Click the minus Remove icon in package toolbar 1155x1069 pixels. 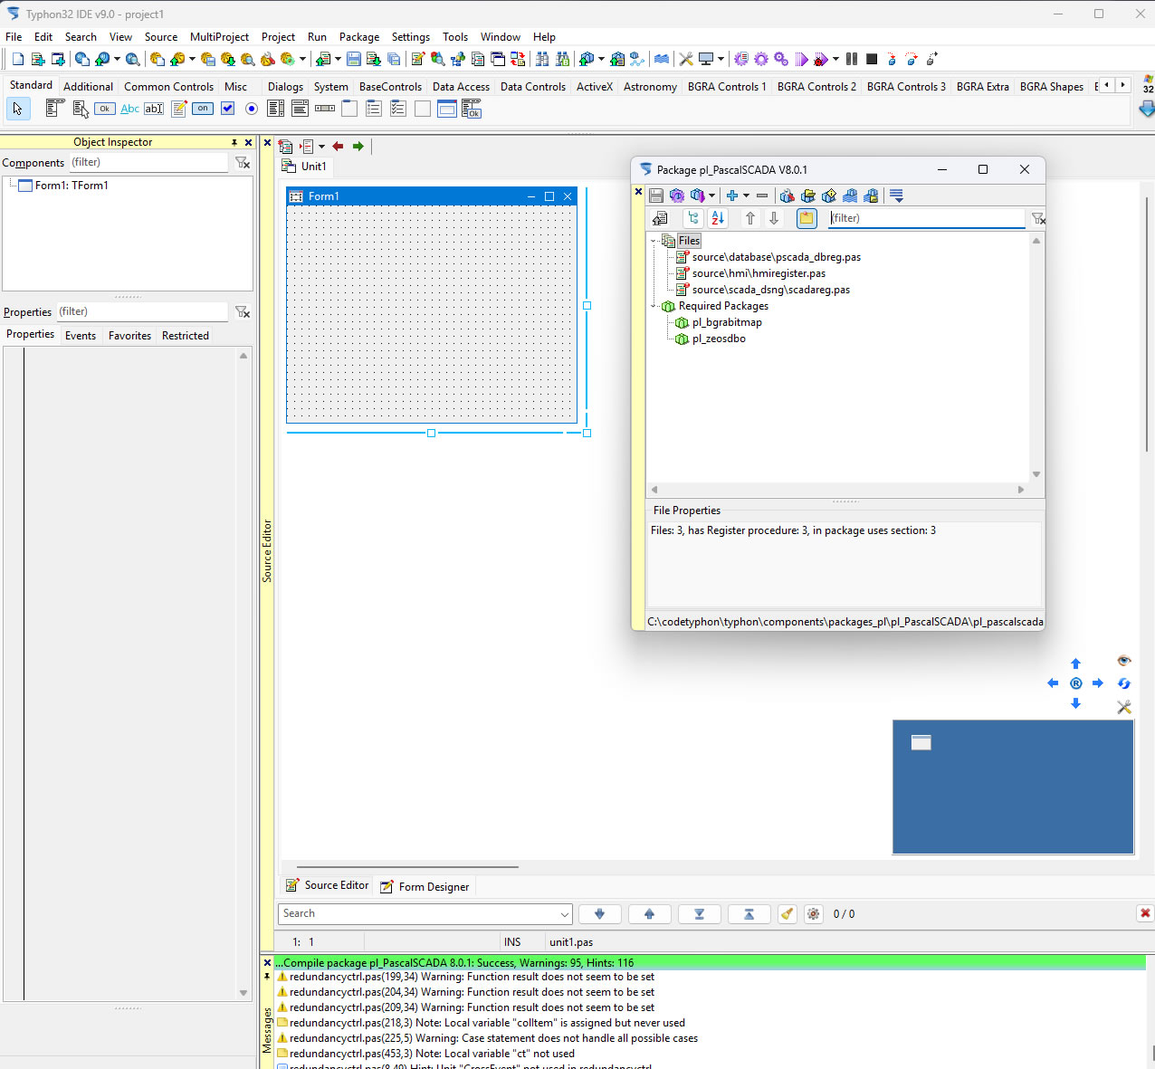point(762,196)
